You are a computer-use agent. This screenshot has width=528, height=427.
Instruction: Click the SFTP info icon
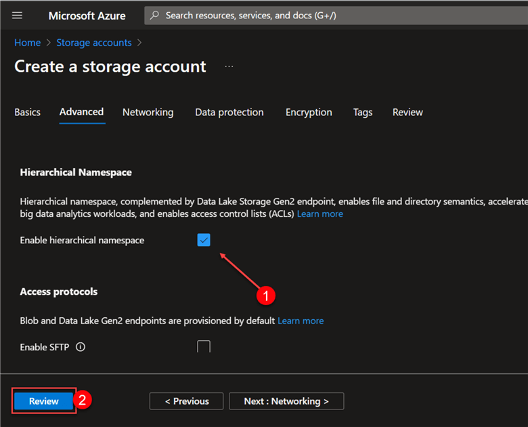click(81, 347)
